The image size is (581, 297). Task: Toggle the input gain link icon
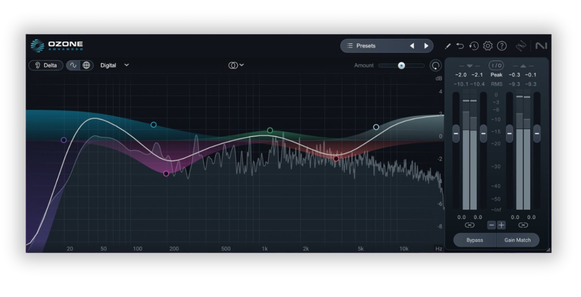click(x=469, y=225)
